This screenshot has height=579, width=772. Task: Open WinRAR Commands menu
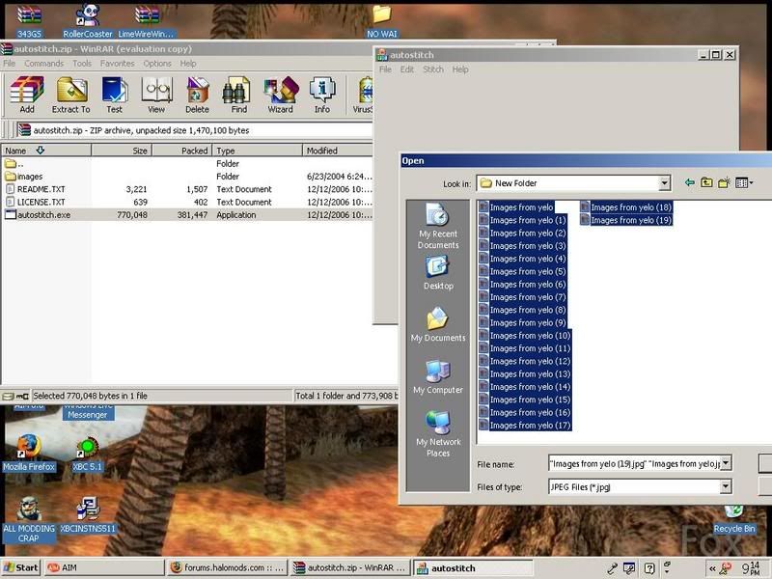click(43, 64)
